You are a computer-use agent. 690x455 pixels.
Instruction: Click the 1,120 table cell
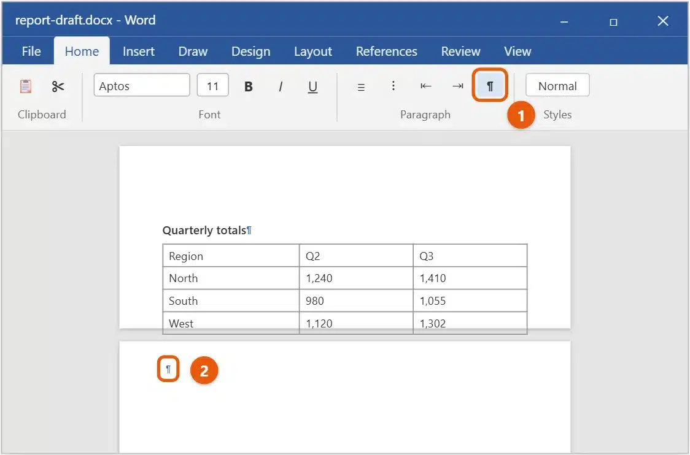click(356, 323)
